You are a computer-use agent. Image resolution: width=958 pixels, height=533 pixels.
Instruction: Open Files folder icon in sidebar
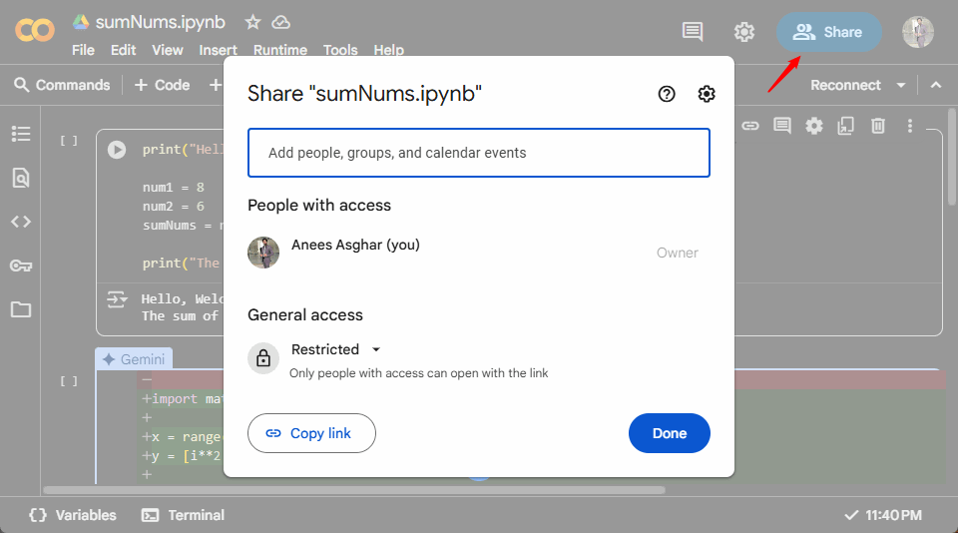(21, 309)
